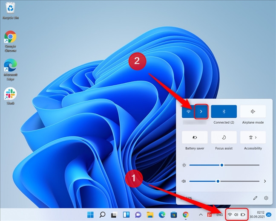The image size is (276, 221).
Task: Adjust the volume slider
Action: [x=224, y=181]
